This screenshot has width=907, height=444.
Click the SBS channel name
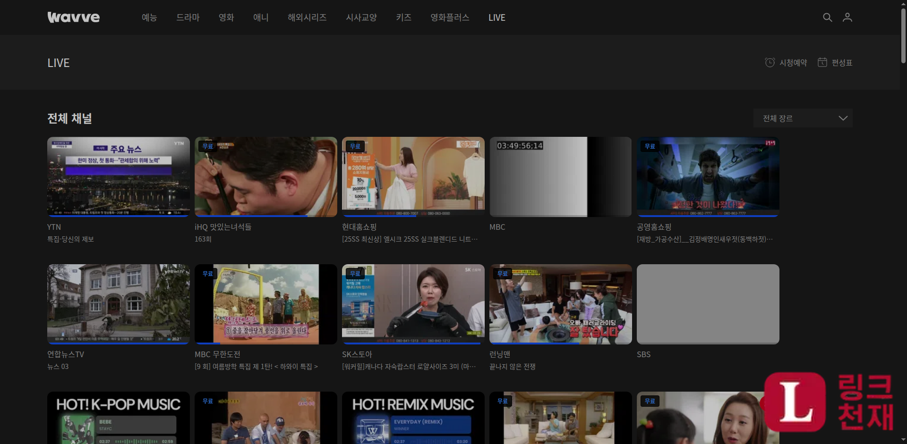[643, 354]
